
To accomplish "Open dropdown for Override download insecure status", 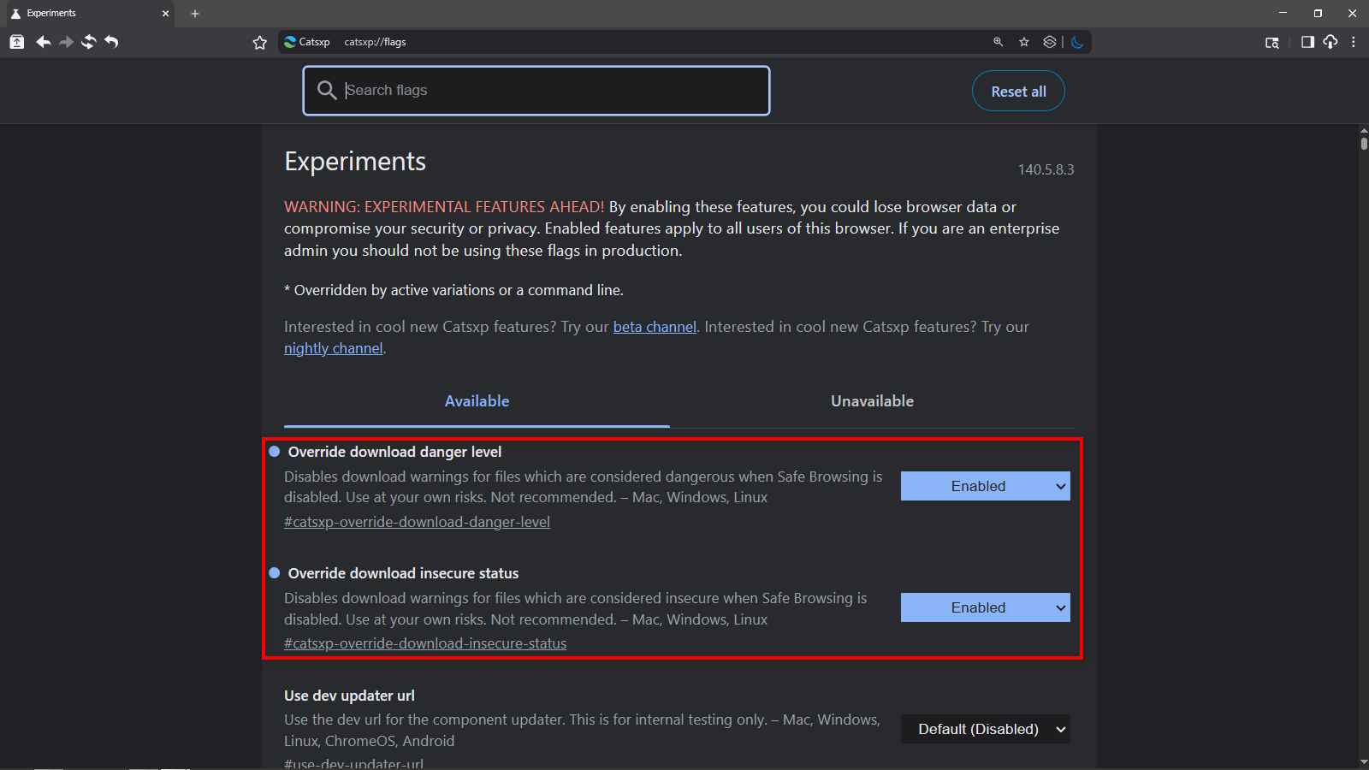I will pos(986,607).
